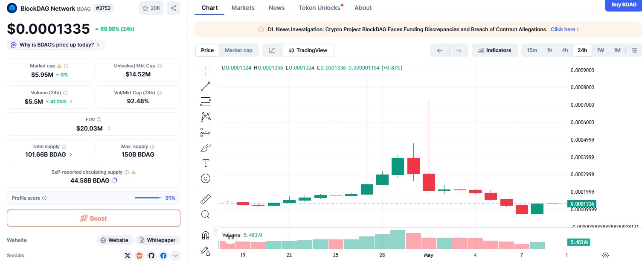Switch chart to line view icon
Image resolution: width=642 pixels, height=262 pixels.
pos(272,50)
